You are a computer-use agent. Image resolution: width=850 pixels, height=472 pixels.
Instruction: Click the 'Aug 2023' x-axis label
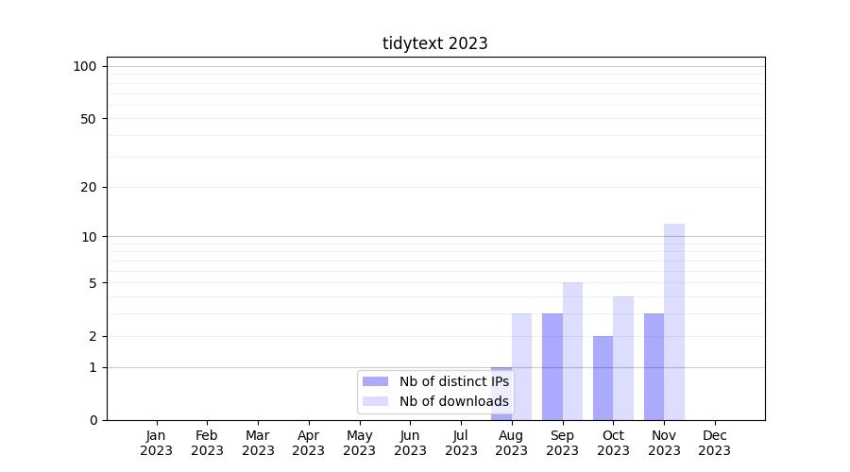pyautogui.click(x=511, y=443)
